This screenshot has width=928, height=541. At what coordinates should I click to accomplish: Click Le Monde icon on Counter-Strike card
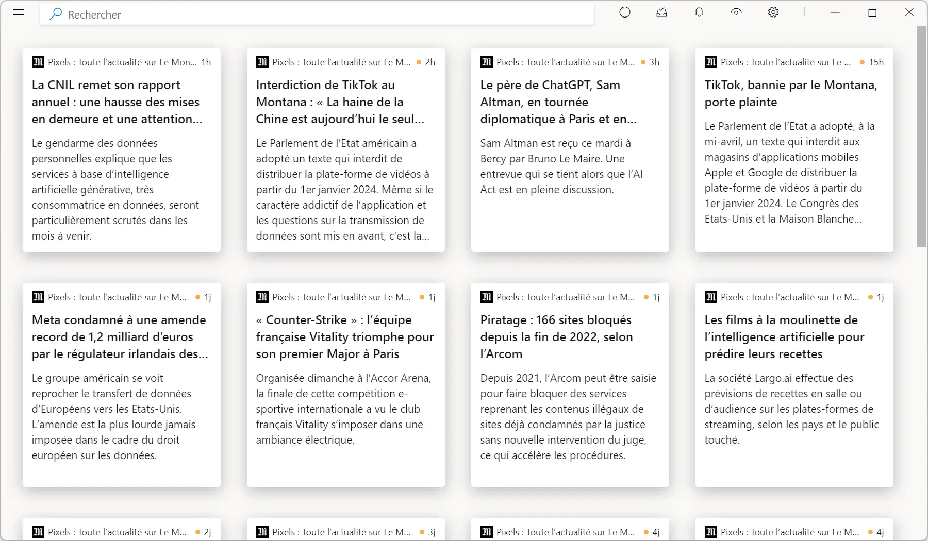point(262,297)
